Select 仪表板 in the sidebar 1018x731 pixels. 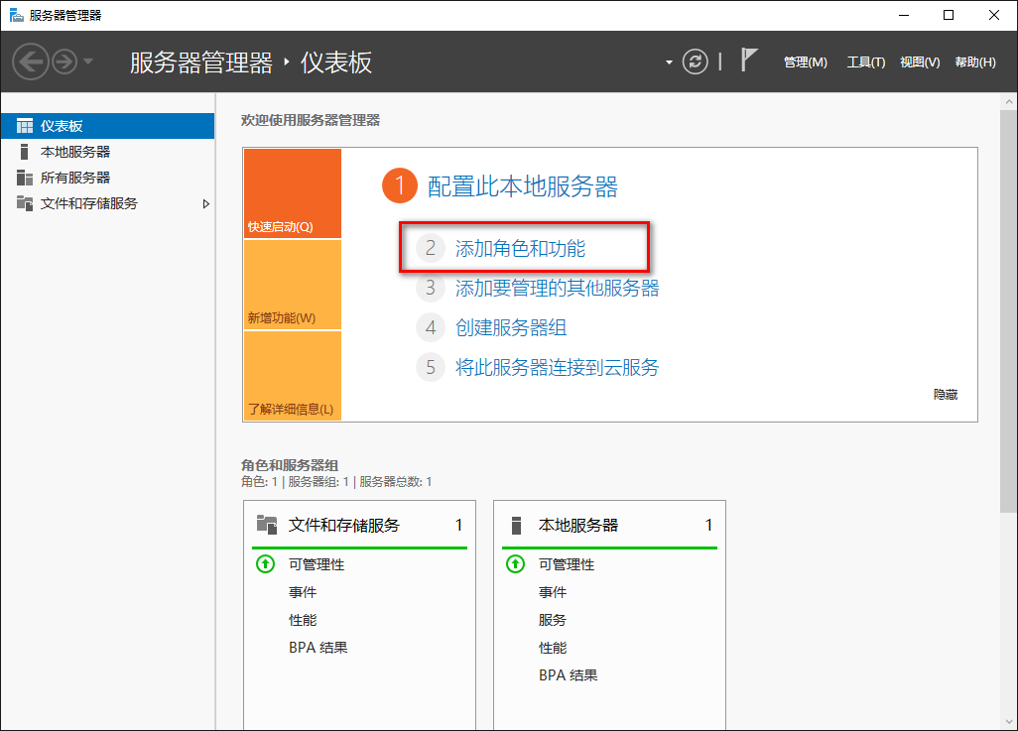pyautogui.click(x=108, y=126)
